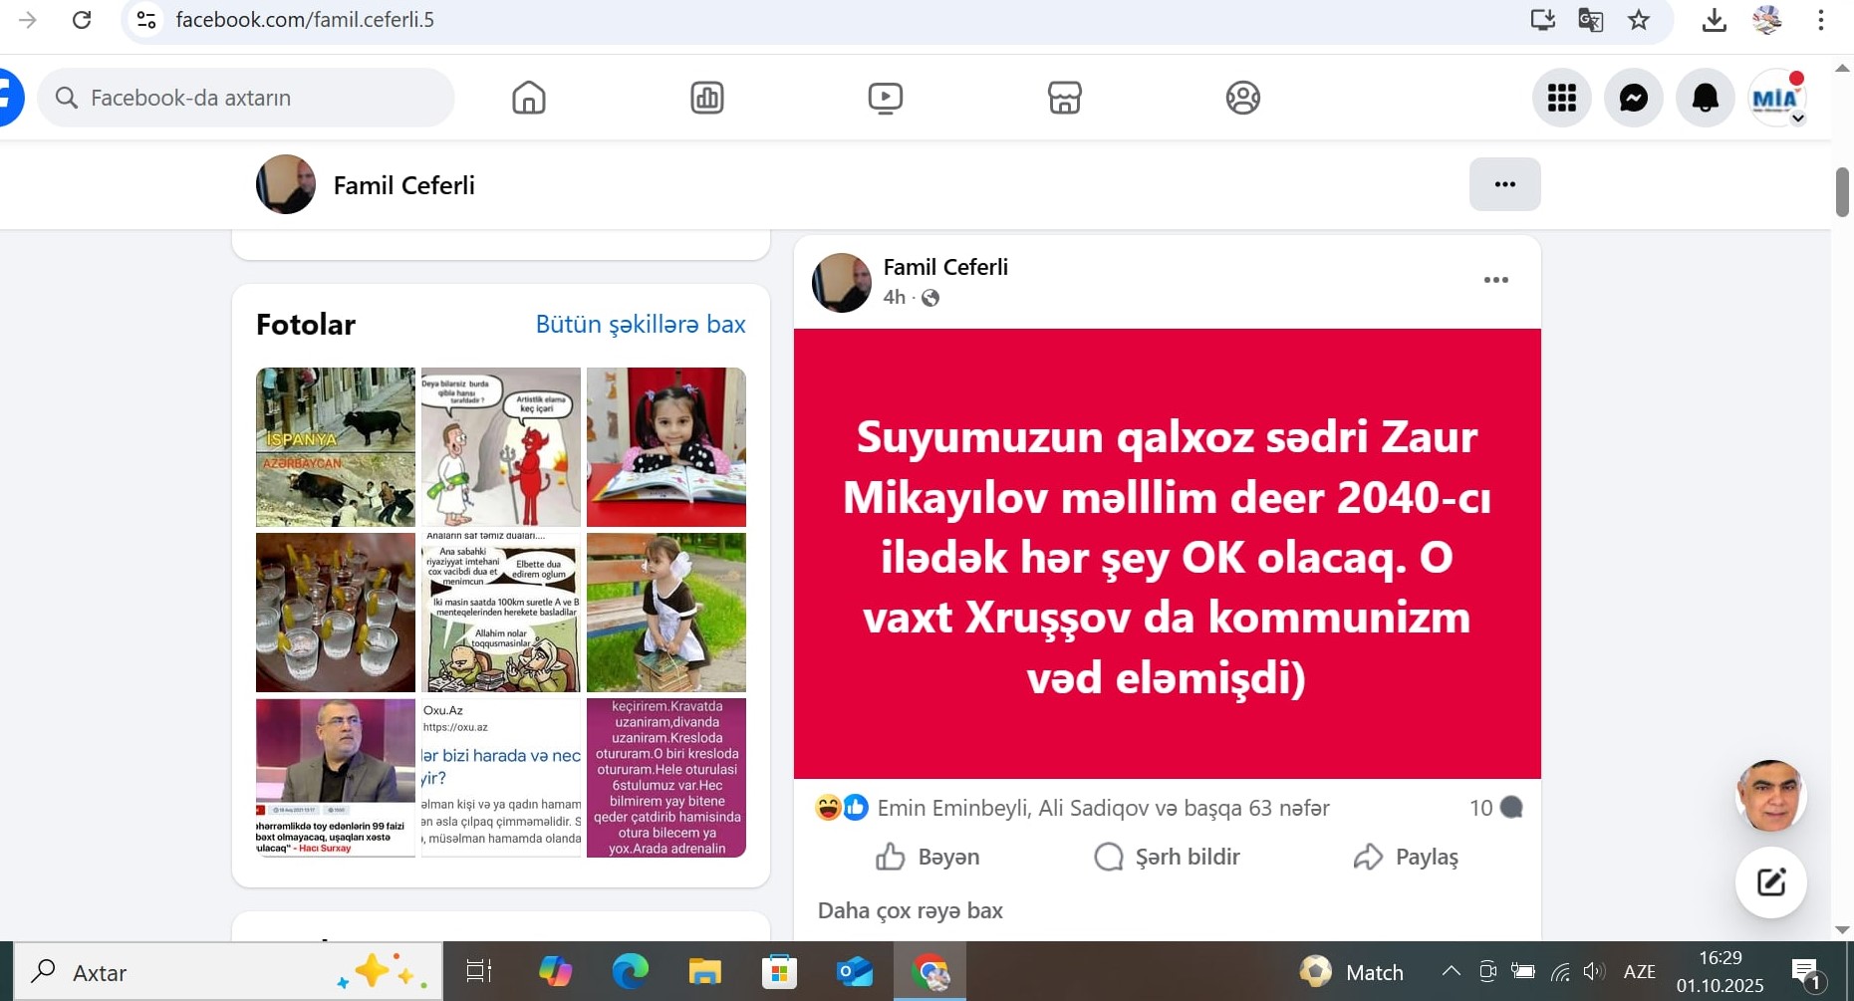Open the Watch video tab icon
1854x1001 pixels.
[885, 98]
